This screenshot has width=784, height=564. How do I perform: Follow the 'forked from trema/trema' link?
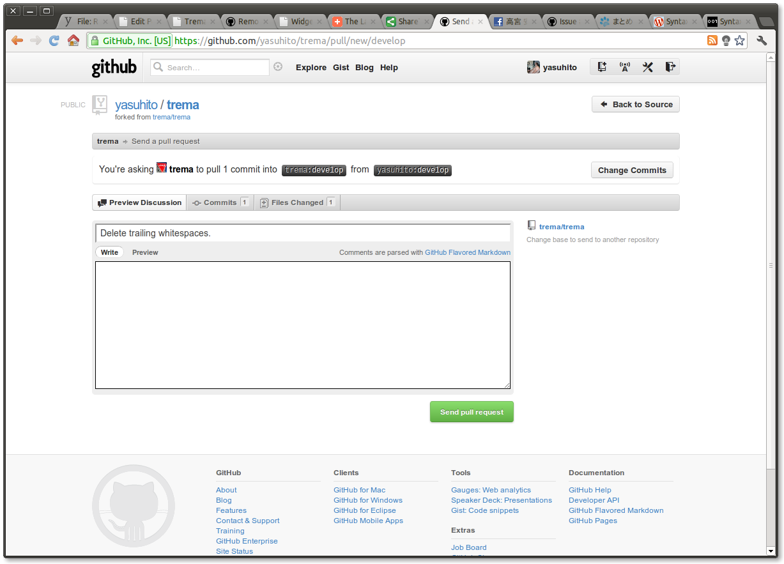pyautogui.click(x=171, y=118)
